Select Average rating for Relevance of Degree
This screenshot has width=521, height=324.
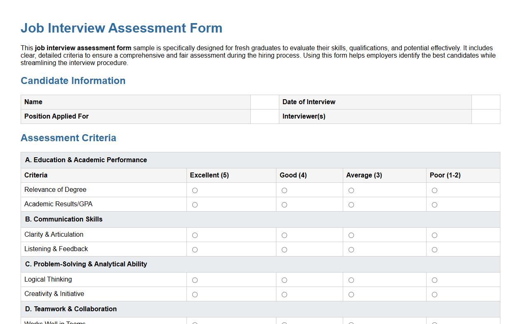click(x=351, y=190)
